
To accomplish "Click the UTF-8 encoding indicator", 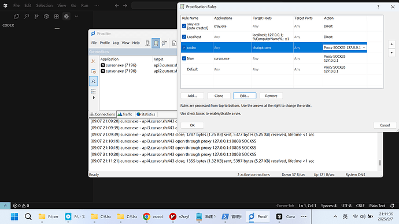I will (346, 206).
